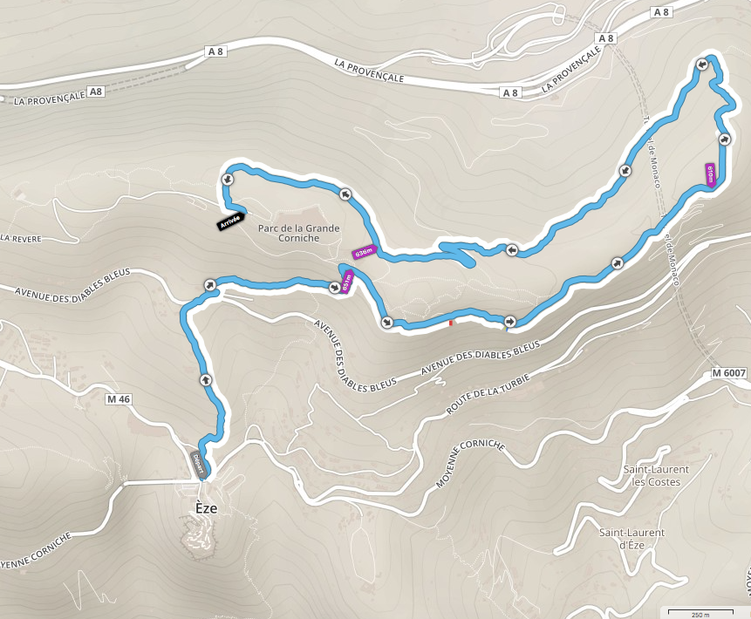
Task: Select the purple 651m elevation marker
Action: [348, 281]
